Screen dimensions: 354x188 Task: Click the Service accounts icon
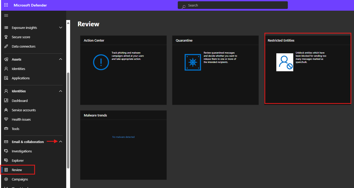6,110
